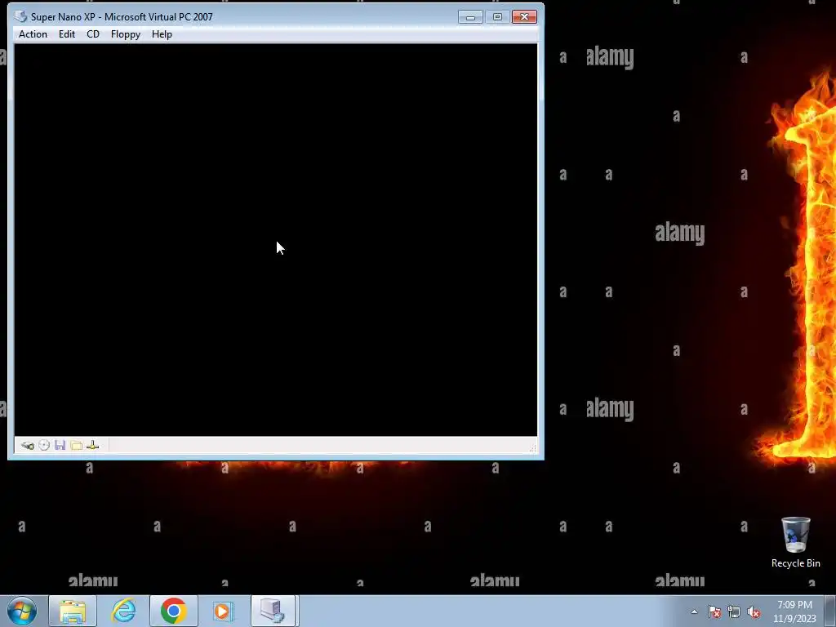Launch Internet Explorer from the taskbar
Screen dimensions: 836x627
(x=123, y=611)
